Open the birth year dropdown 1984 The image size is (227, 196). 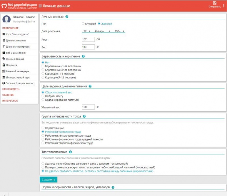pos(120,31)
